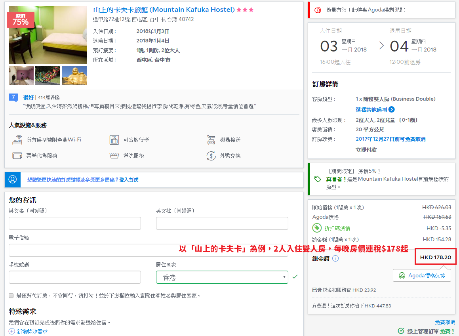Click the 電子信箱 email field
Viewport: 459px width, 336px height.
point(149,250)
